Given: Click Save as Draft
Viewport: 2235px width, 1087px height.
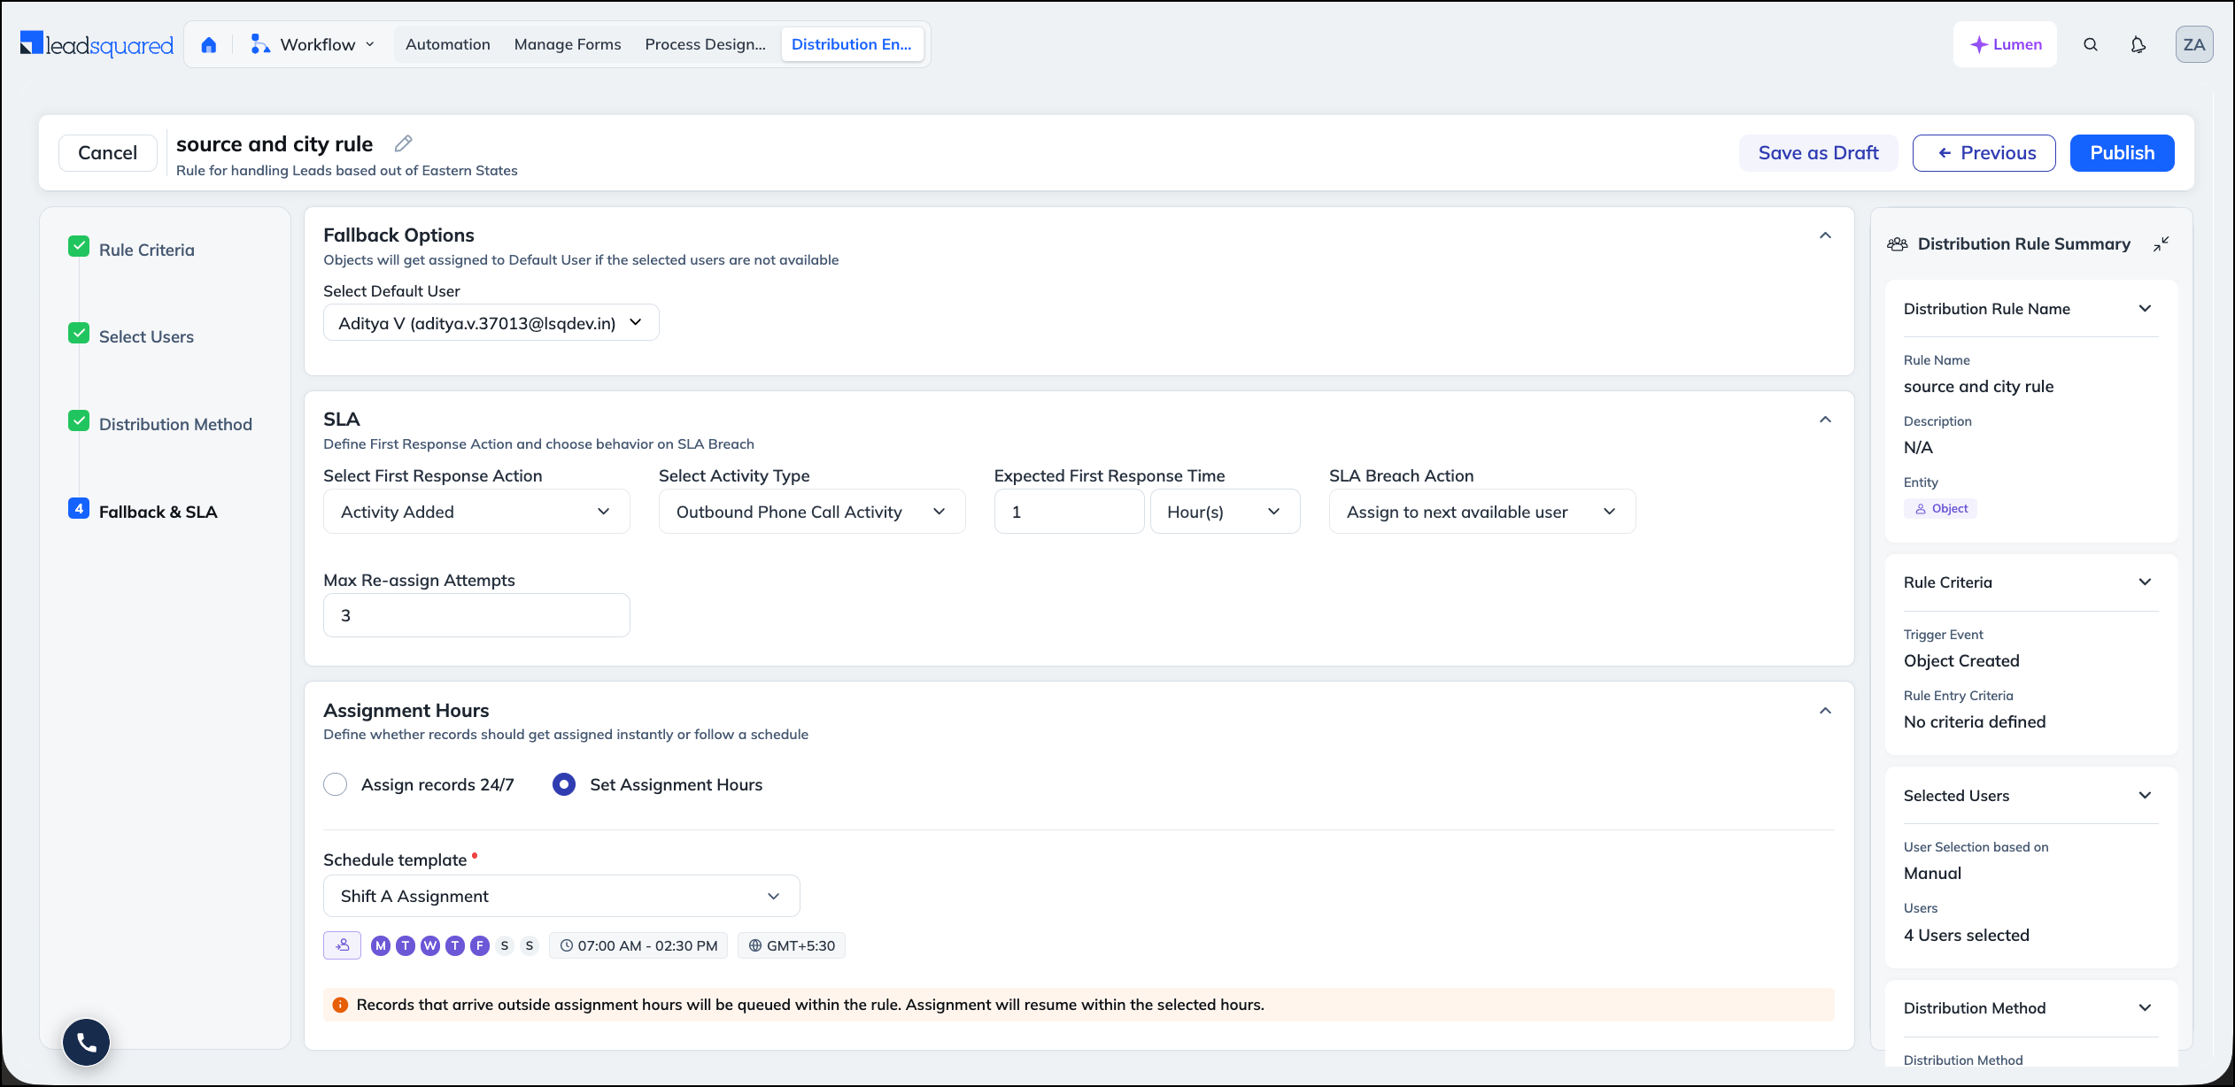Looking at the screenshot, I should coord(1818,153).
